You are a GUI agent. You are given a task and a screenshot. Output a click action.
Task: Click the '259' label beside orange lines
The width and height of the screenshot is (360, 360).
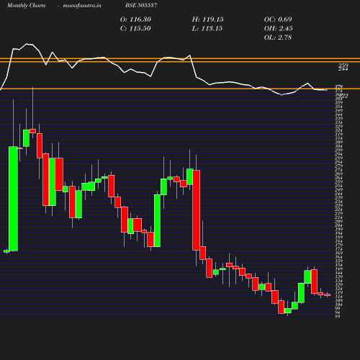(x=343, y=66)
